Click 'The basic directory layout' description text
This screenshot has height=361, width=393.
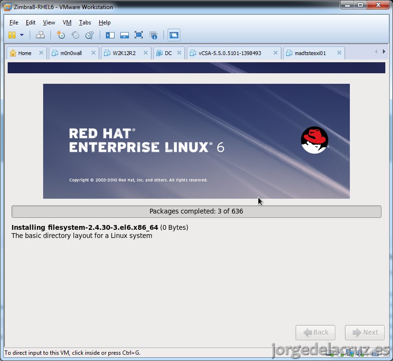pyautogui.click(x=81, y=236)
